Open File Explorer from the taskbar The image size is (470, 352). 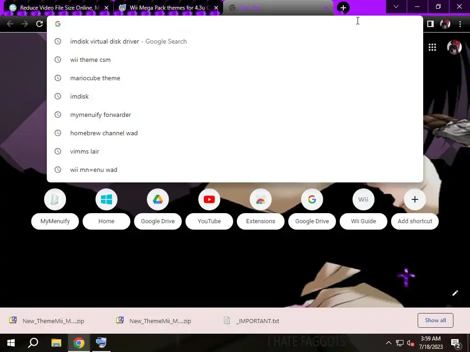56,343
